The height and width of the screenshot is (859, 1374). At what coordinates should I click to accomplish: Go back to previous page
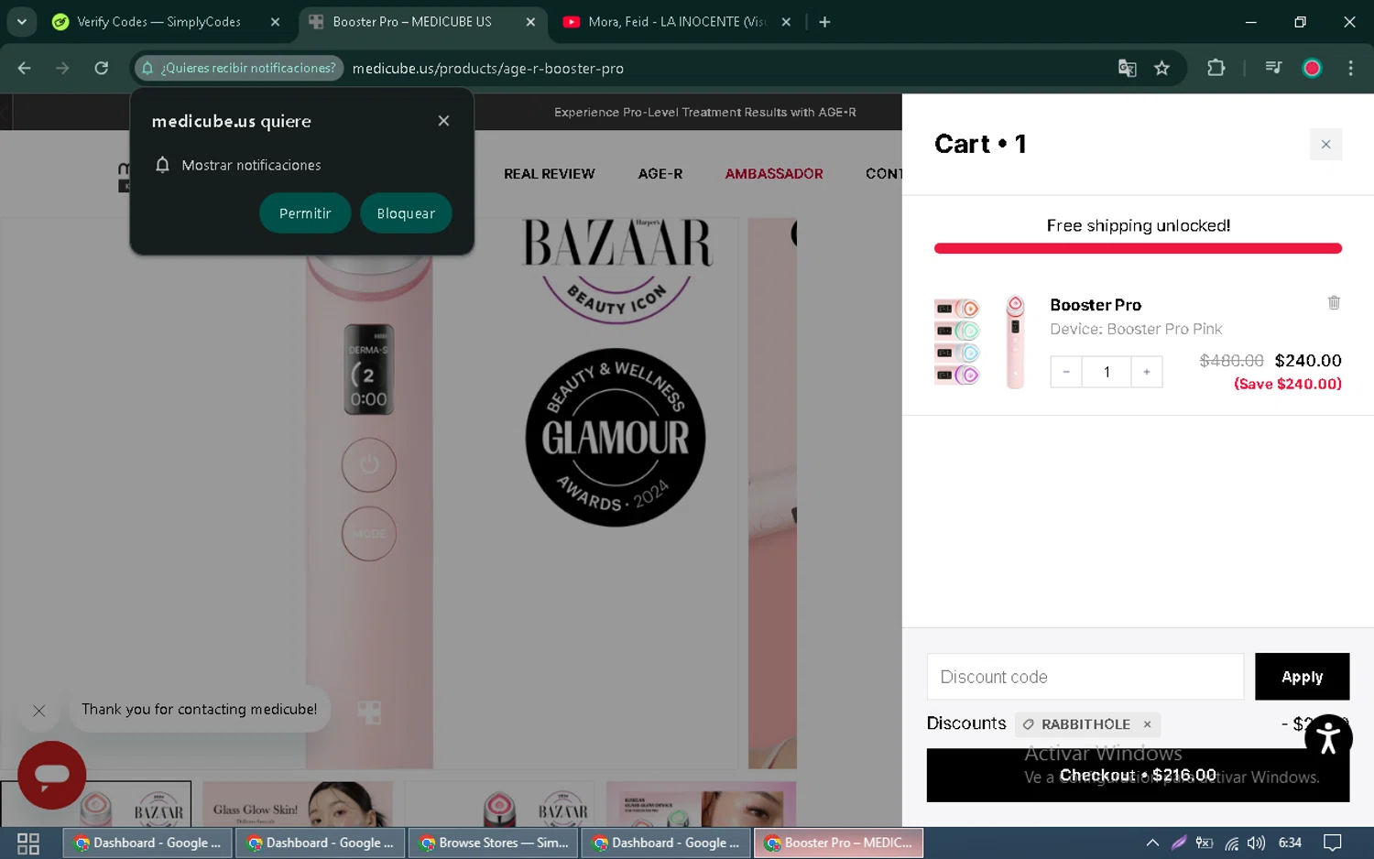coord(25,68)
